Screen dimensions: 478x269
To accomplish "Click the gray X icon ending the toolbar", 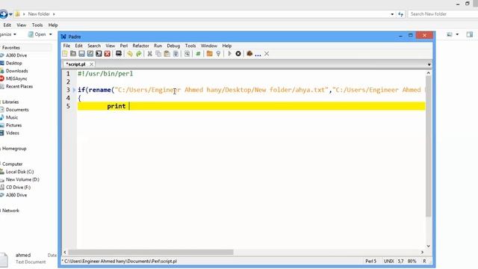I will click(267, 54).
